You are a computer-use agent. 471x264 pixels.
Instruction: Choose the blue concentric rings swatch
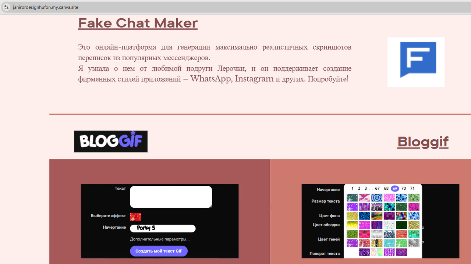pos(377,198)
